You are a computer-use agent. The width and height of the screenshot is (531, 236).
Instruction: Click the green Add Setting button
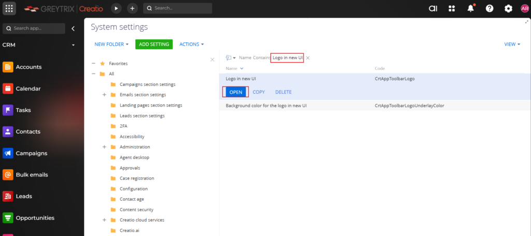[x=154, y=45]
